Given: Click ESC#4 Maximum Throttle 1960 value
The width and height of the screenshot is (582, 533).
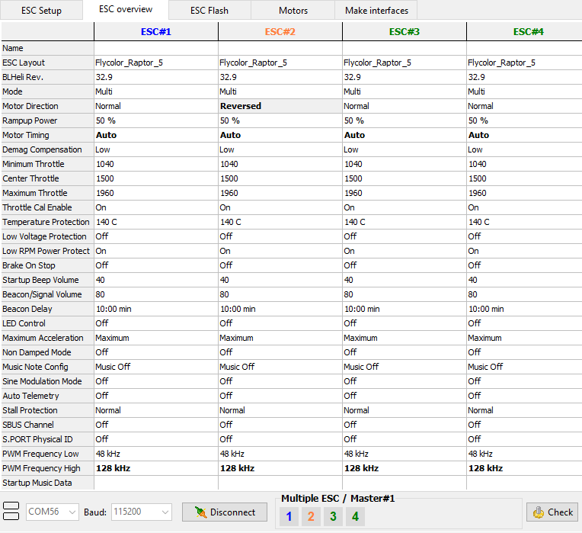Looking at the screenshot, I should point(524,193).
